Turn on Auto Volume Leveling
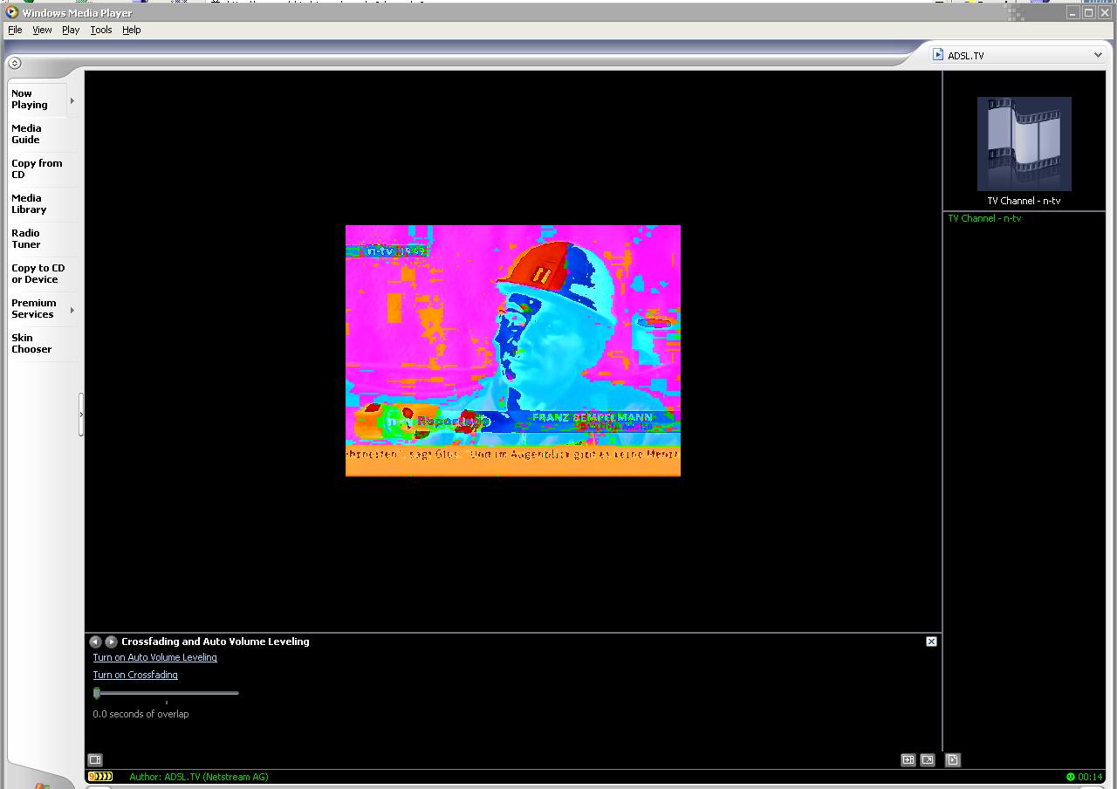 point(154,657)
